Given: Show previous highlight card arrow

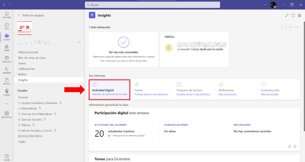Looking at the screenshot, I should [283, 27].
